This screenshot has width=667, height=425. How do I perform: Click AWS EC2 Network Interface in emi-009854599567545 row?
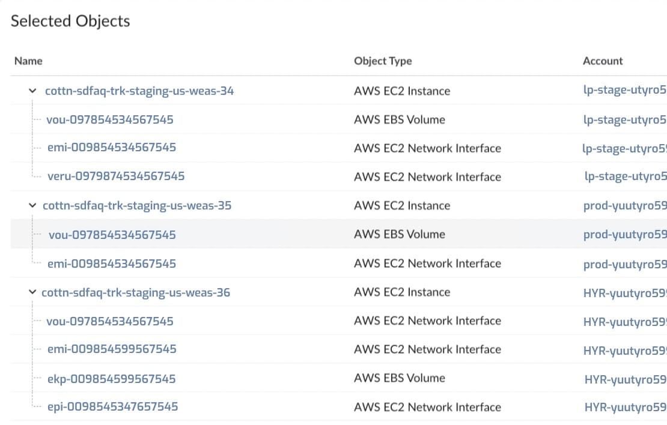427,349
